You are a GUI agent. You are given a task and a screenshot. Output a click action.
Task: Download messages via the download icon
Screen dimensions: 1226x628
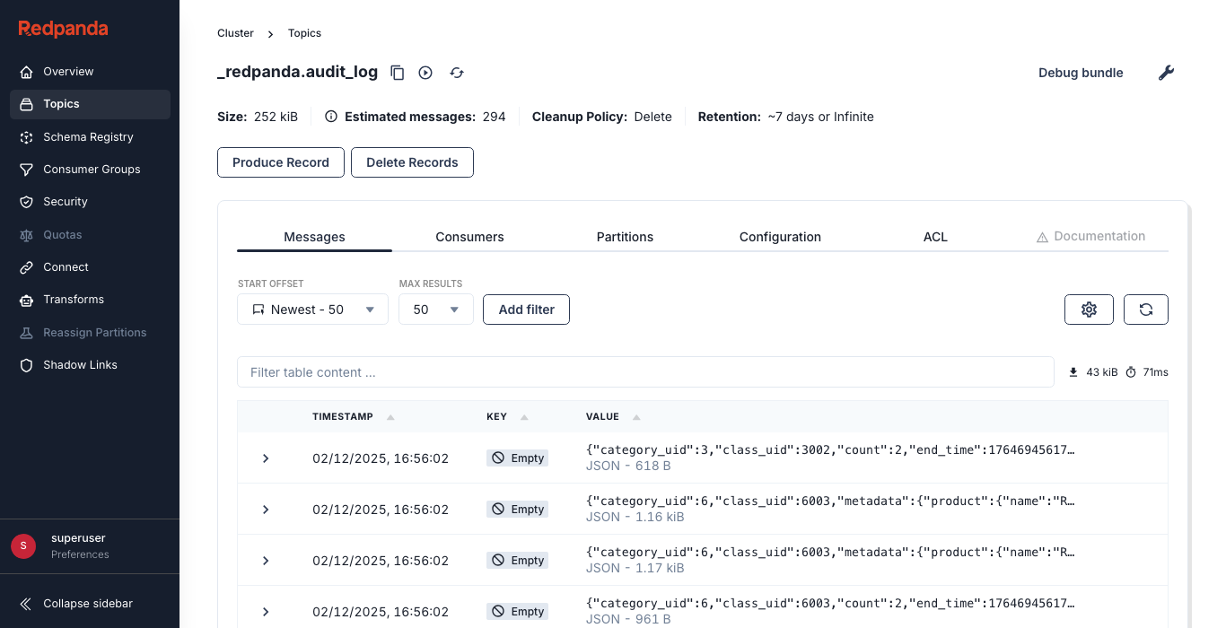pos(1073,371)
